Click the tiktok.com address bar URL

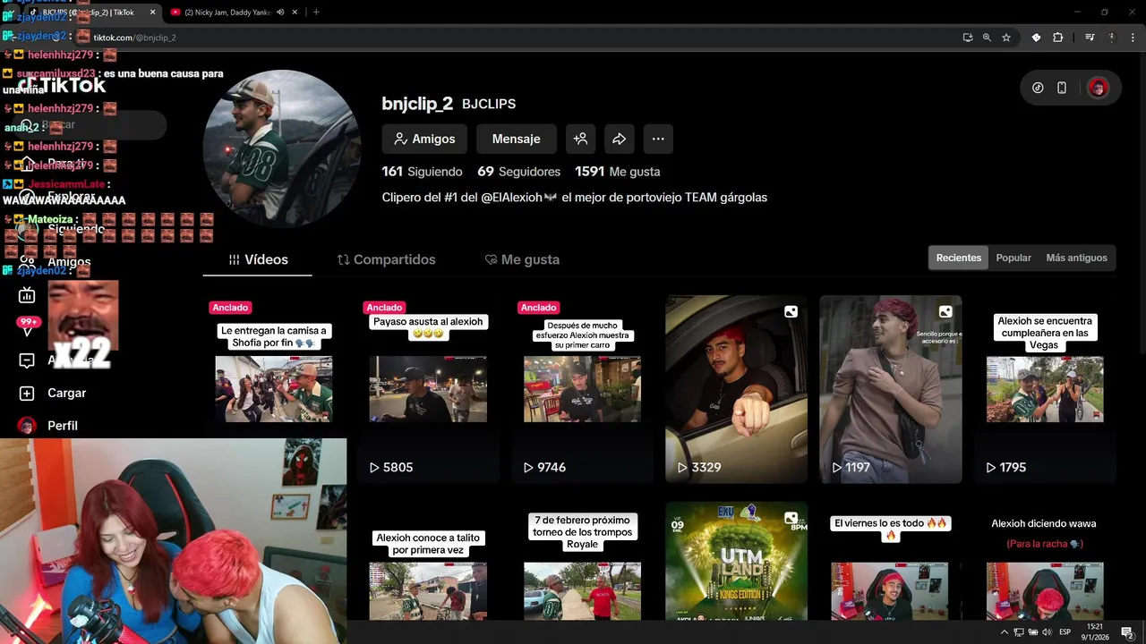[134, 38]
